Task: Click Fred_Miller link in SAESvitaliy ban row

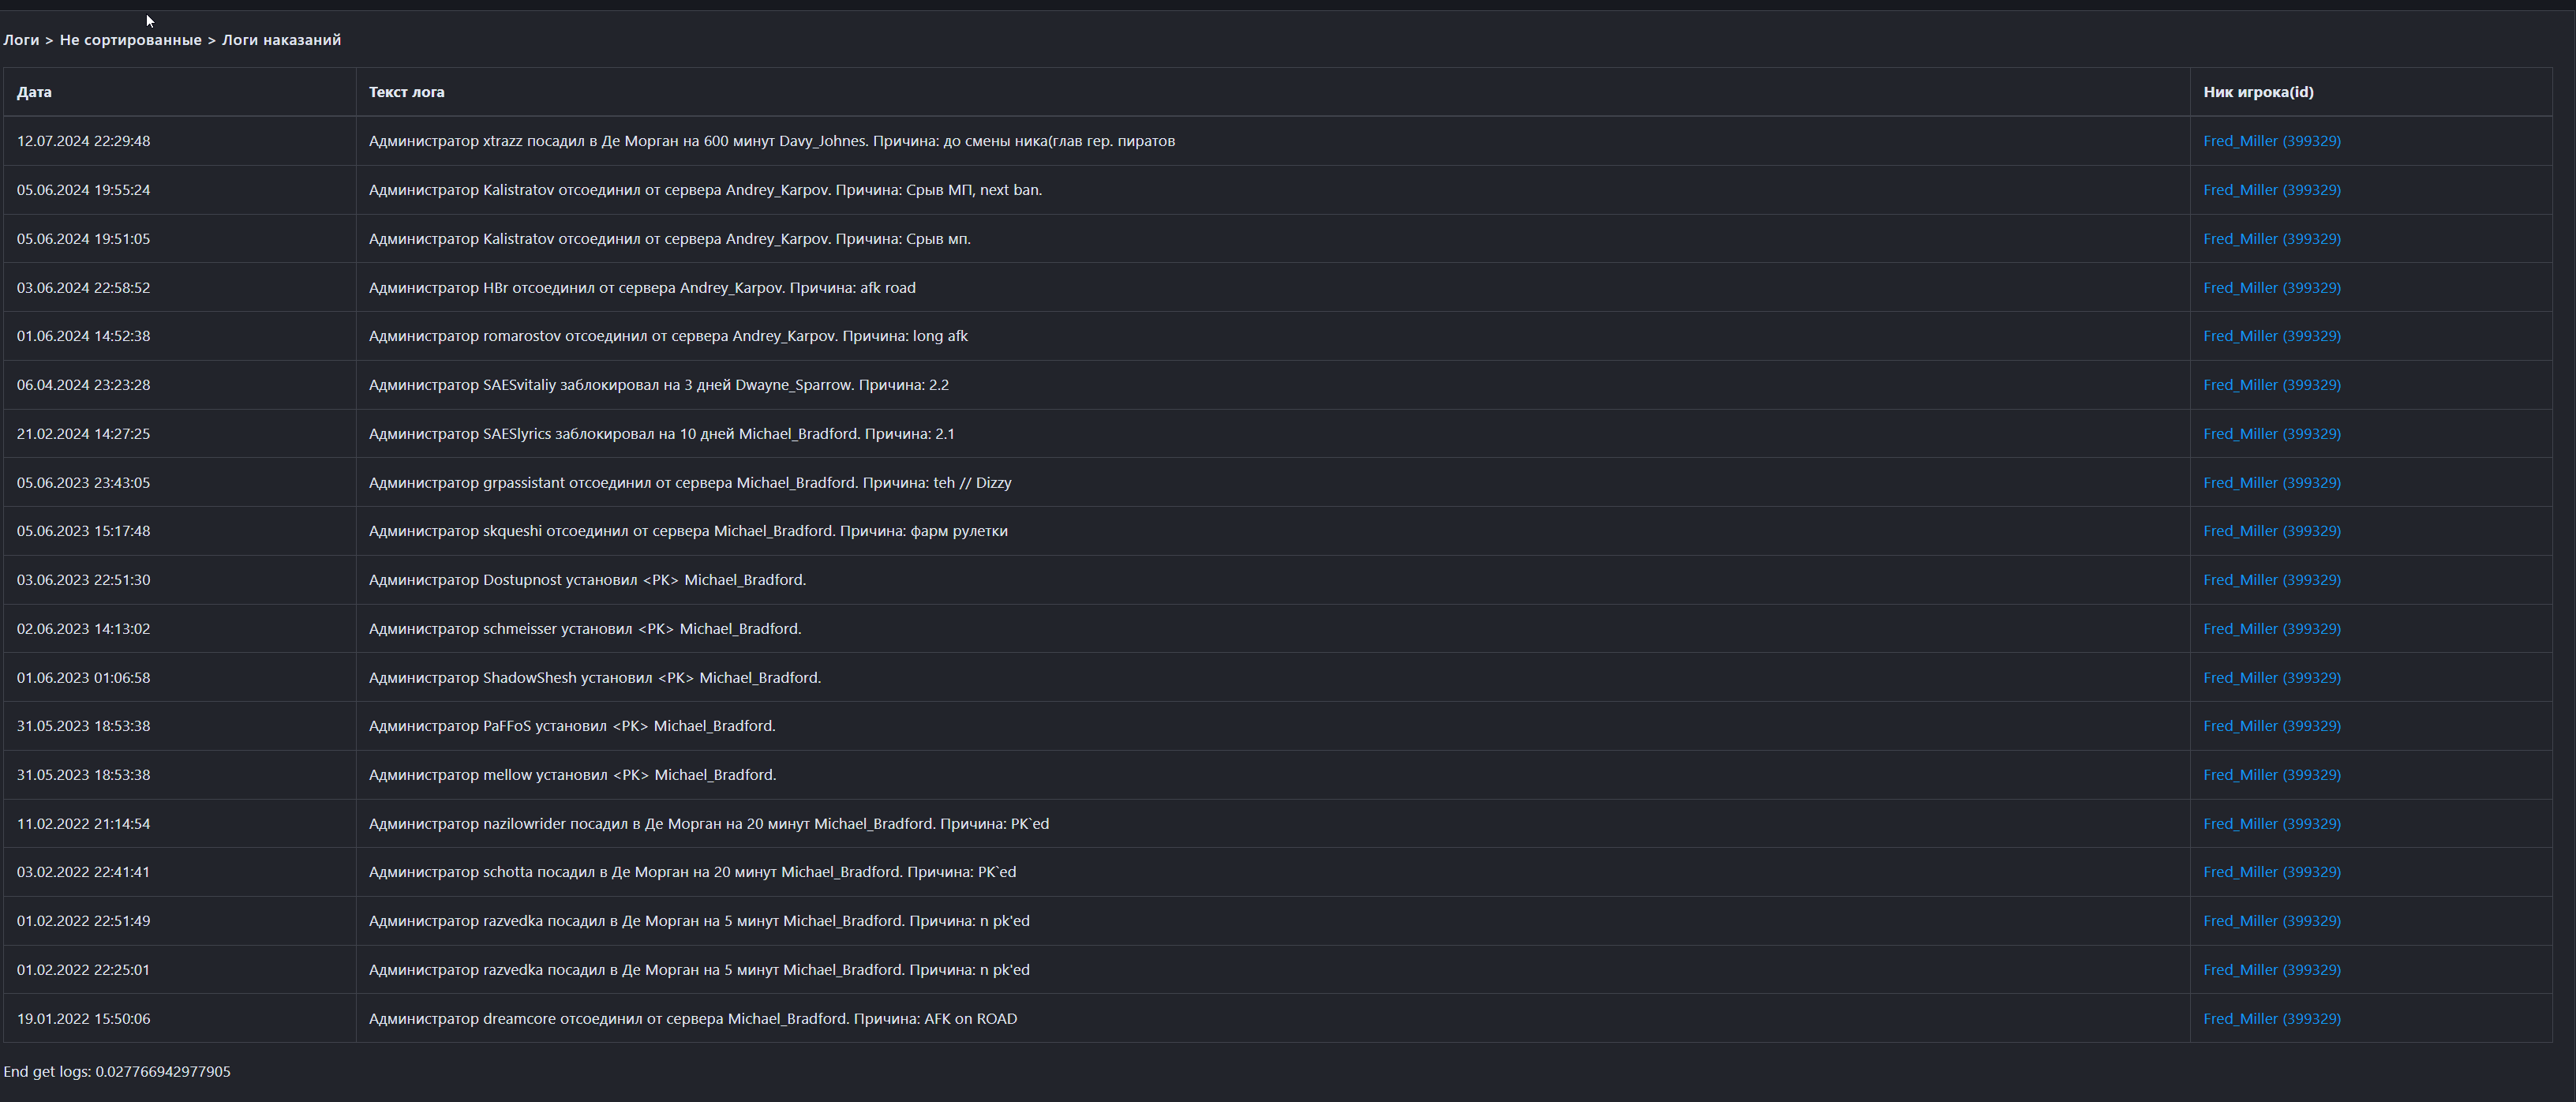Action: pyautogui.click(x=2271, y=385)
